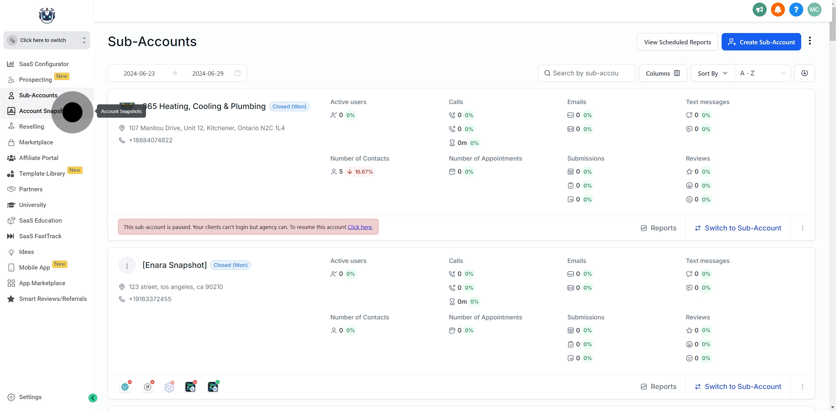The width and height of the screenshot is (836, 411).
Task: Open the orange notifications bell
Action: pyautogui.click(x=778, y=10)
